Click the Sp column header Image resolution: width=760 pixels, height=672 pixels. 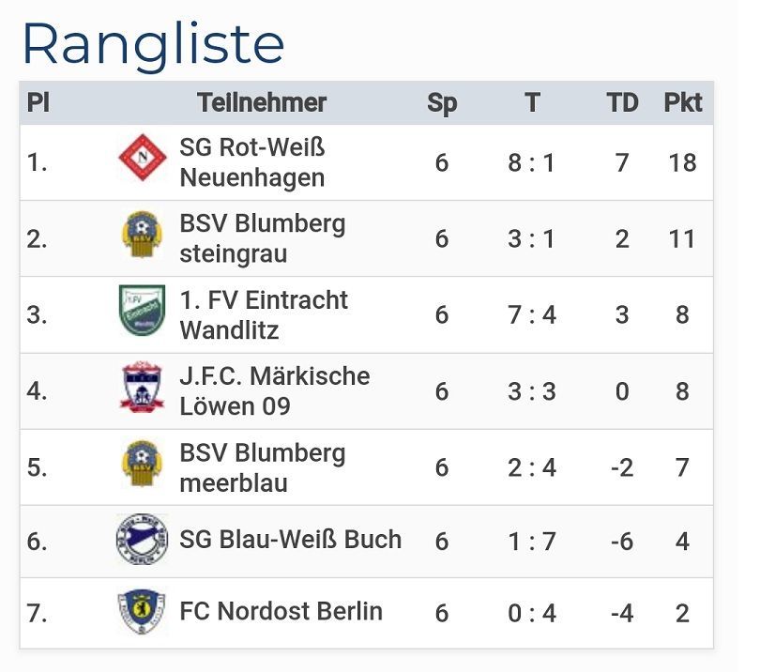coord(442,102)
